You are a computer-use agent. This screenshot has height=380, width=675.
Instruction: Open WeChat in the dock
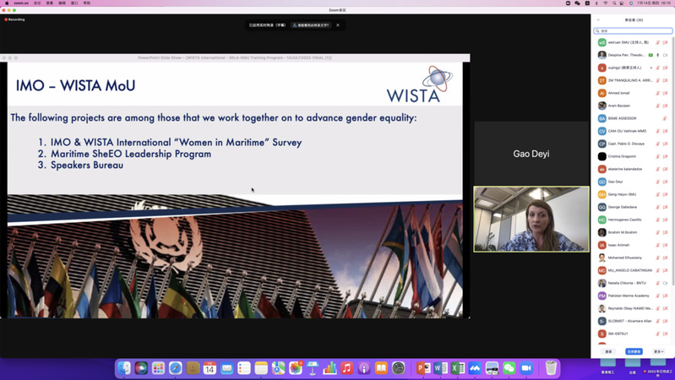tap(509, 368)
